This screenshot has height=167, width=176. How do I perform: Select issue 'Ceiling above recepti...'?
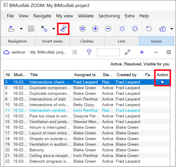87,156
